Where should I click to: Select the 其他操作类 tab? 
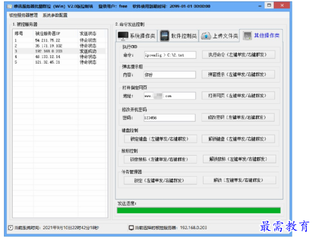[261, 36]
